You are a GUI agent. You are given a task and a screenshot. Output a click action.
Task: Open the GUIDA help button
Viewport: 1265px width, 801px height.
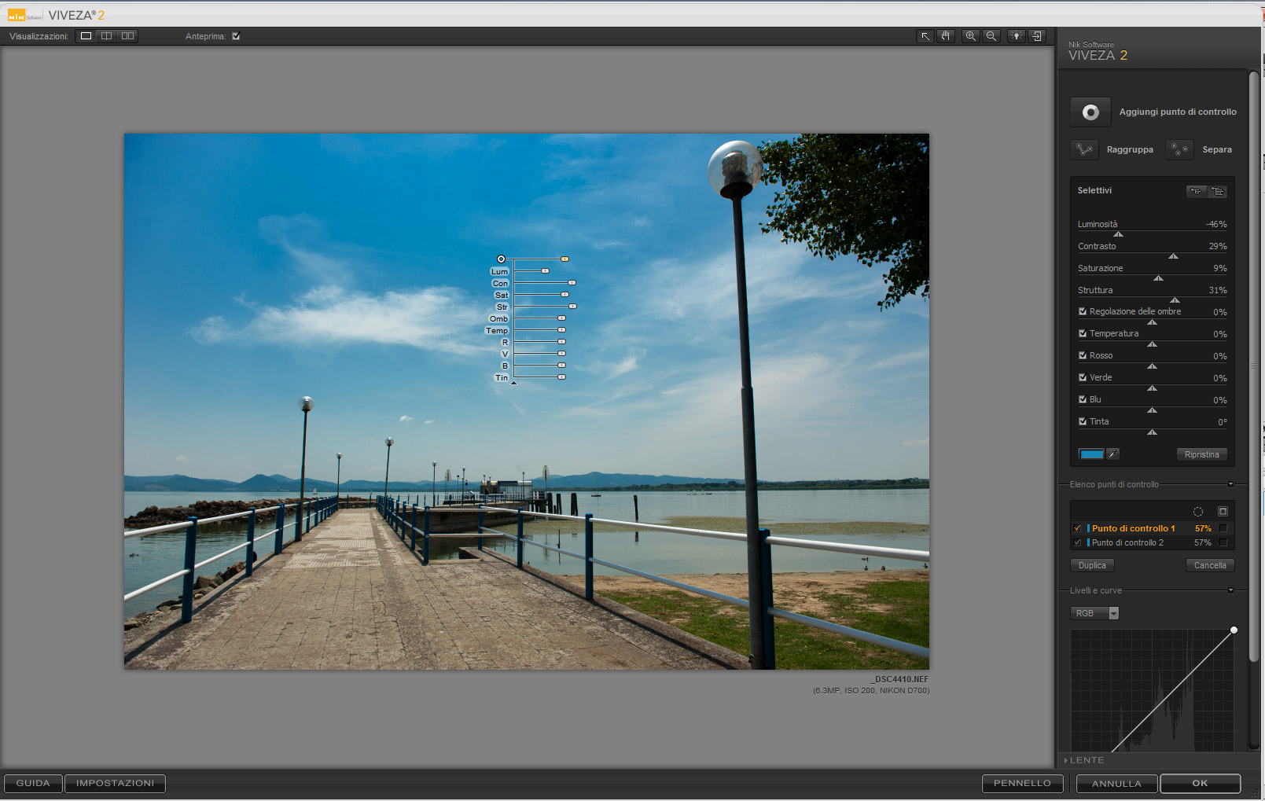[33, 783]
